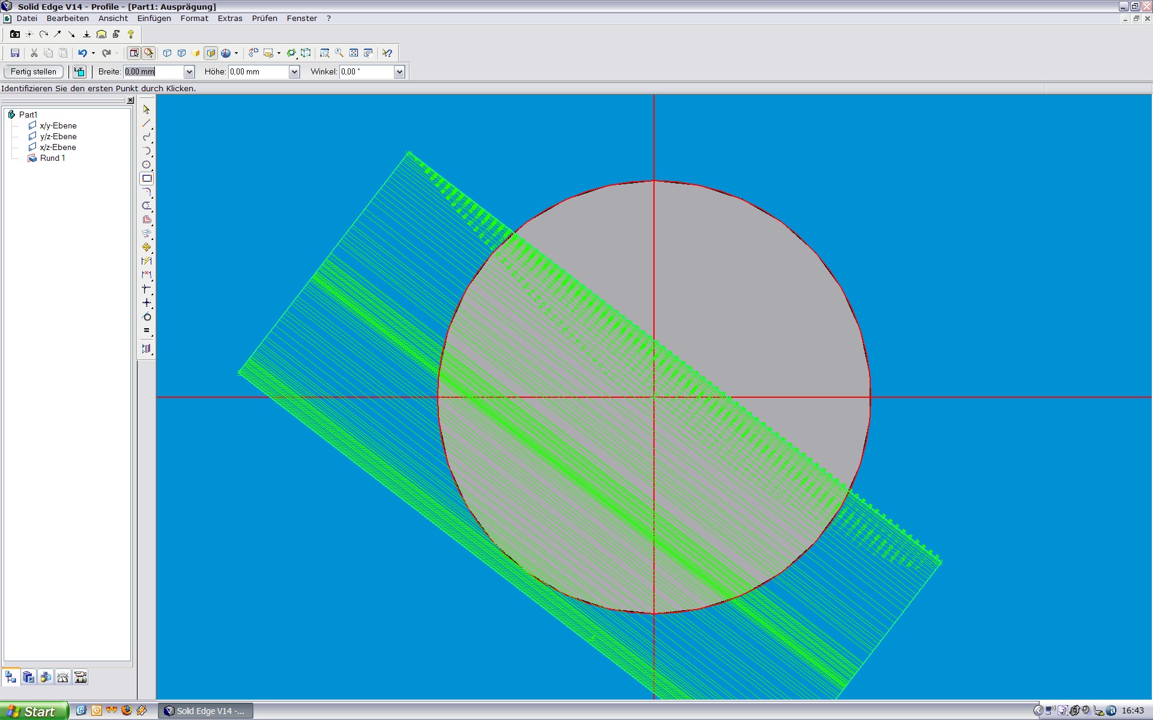Open the undo history dropdown arrow

[x=93, y=53]
